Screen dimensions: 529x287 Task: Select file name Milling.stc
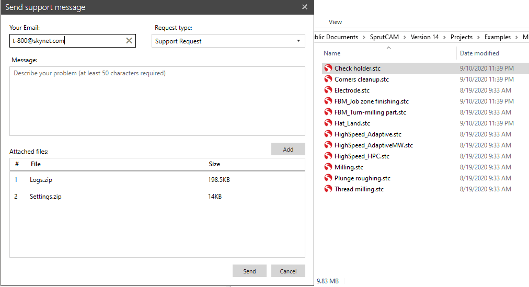(349, 167)
